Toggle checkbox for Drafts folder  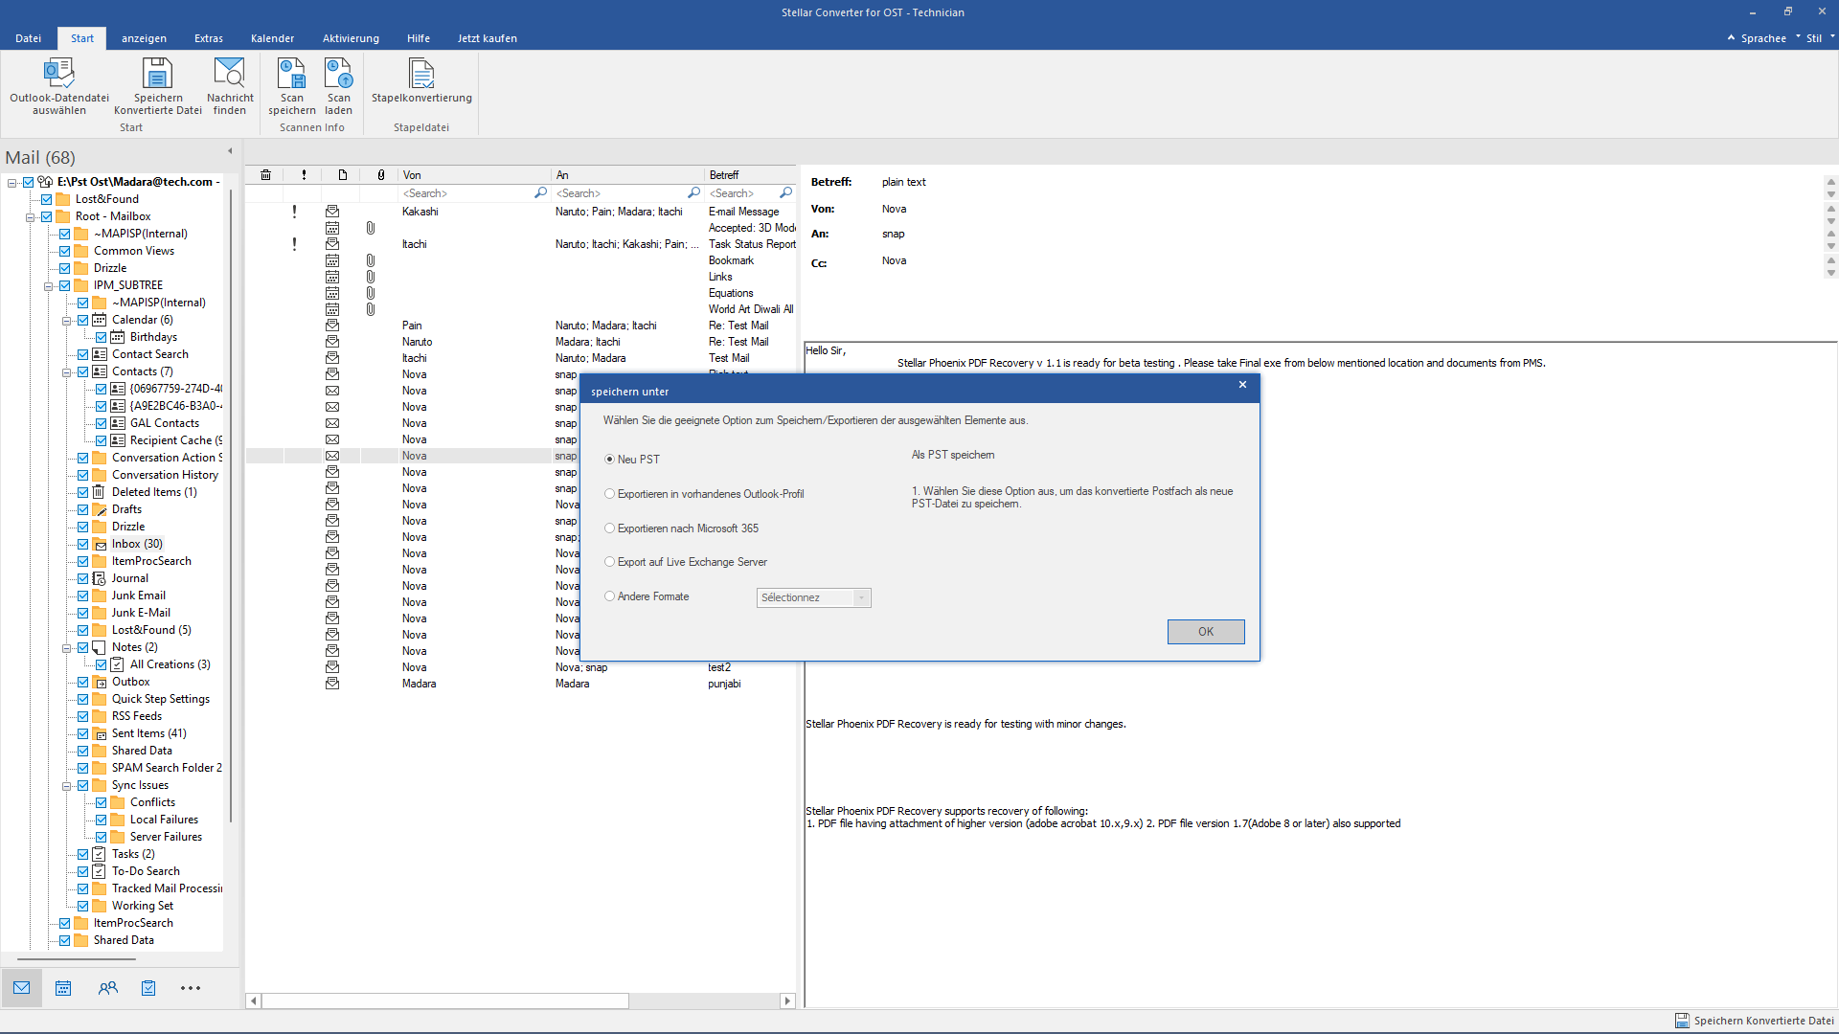[83, 509]
